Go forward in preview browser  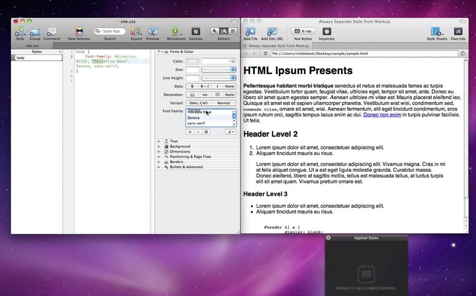tap(254, 53)
